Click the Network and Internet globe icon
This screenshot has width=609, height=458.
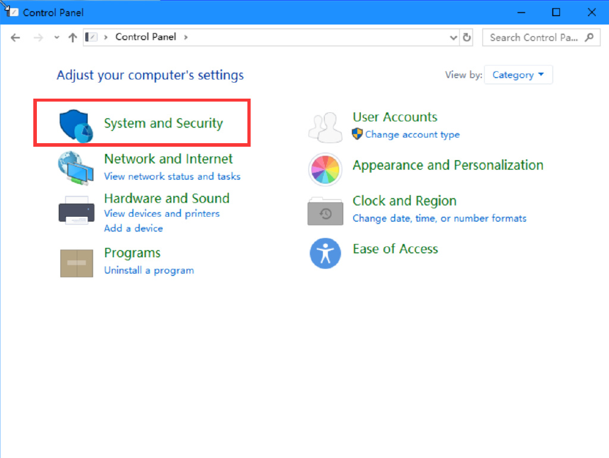(76, 168)
